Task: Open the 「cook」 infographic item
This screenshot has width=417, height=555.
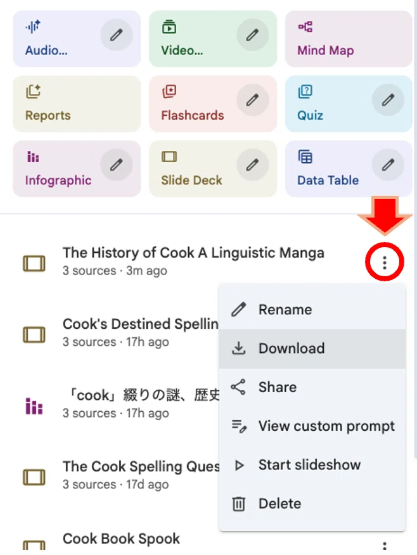Action: (x=141, y=395)
